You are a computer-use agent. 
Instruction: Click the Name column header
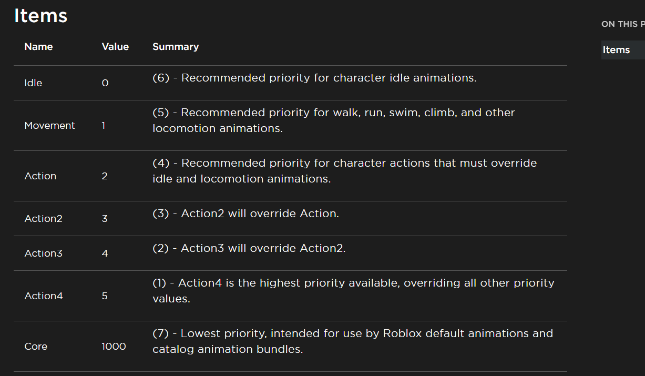pos(38,47)
